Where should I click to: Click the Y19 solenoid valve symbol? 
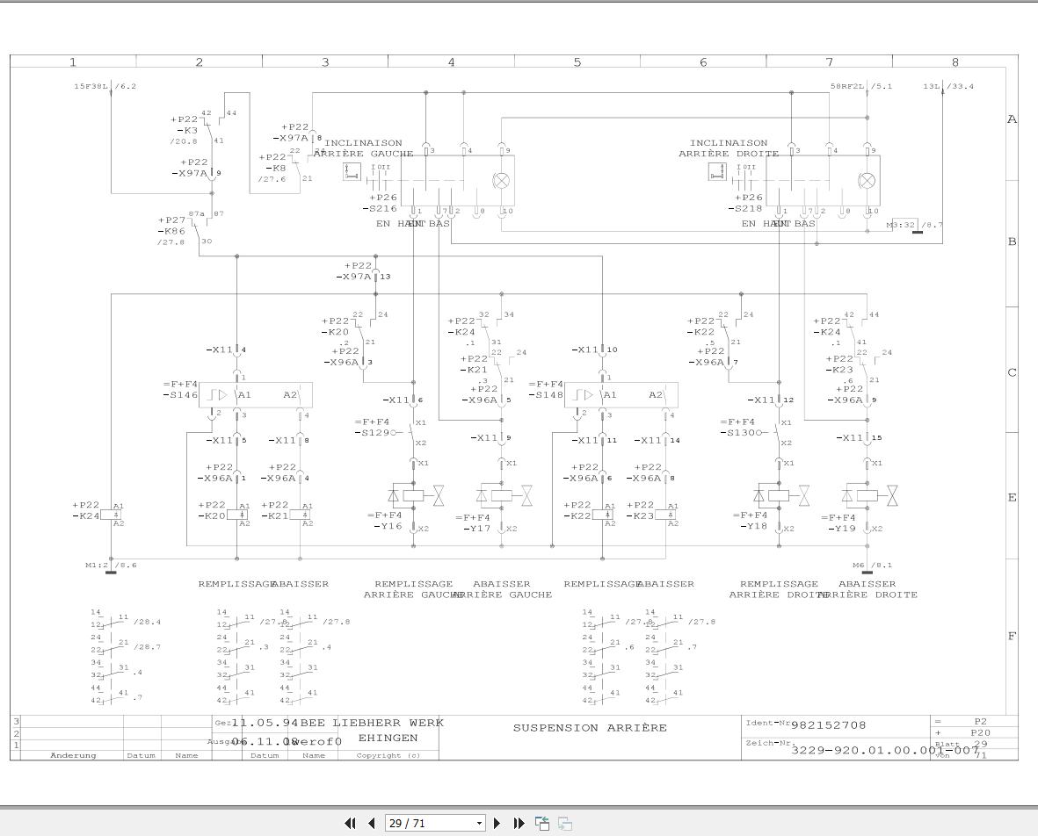(x=869, y=495)
